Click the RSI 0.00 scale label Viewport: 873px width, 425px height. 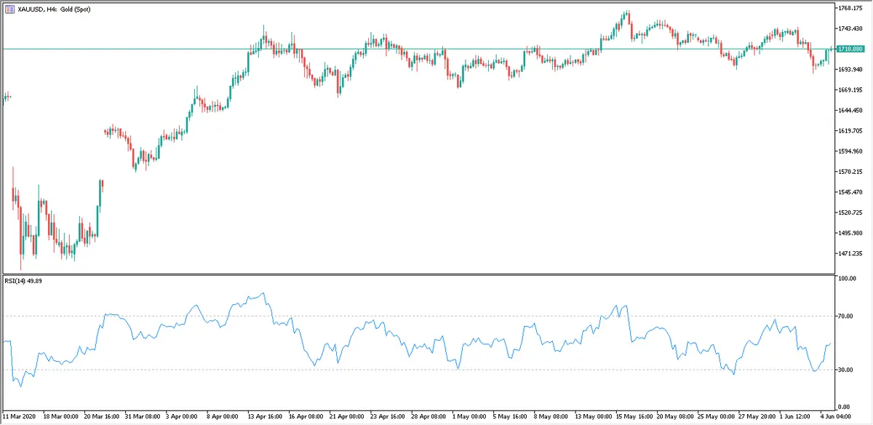point(843,407)
